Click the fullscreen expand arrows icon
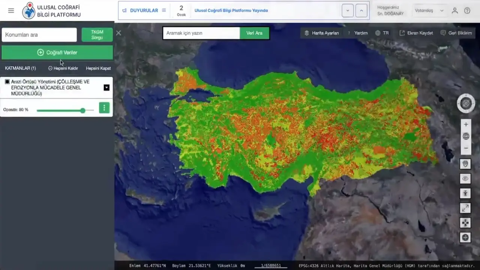The height and width of the screenshot is (270, 480). (465, 208)
